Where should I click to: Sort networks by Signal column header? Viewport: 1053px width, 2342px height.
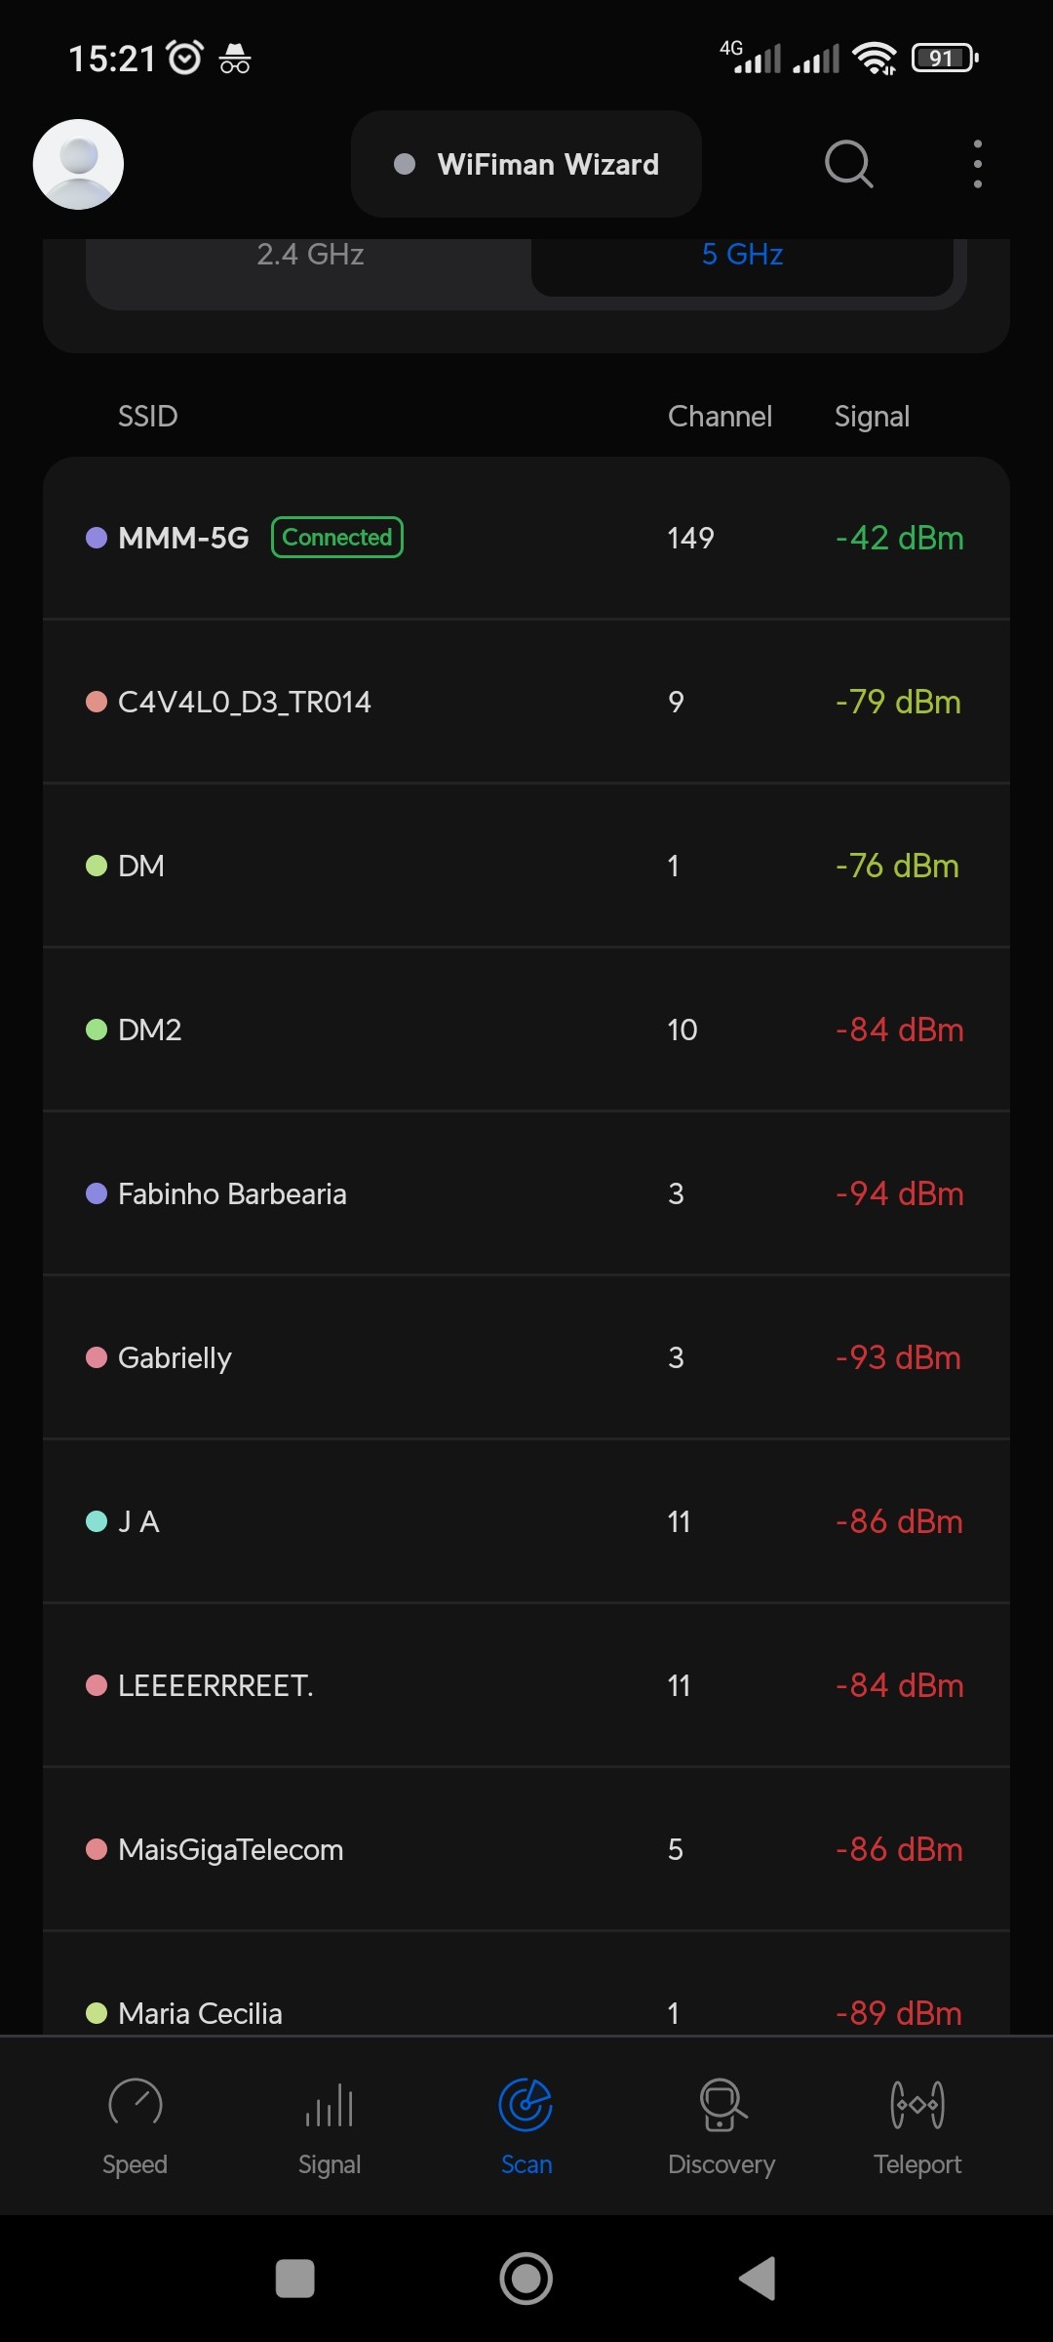872,417
